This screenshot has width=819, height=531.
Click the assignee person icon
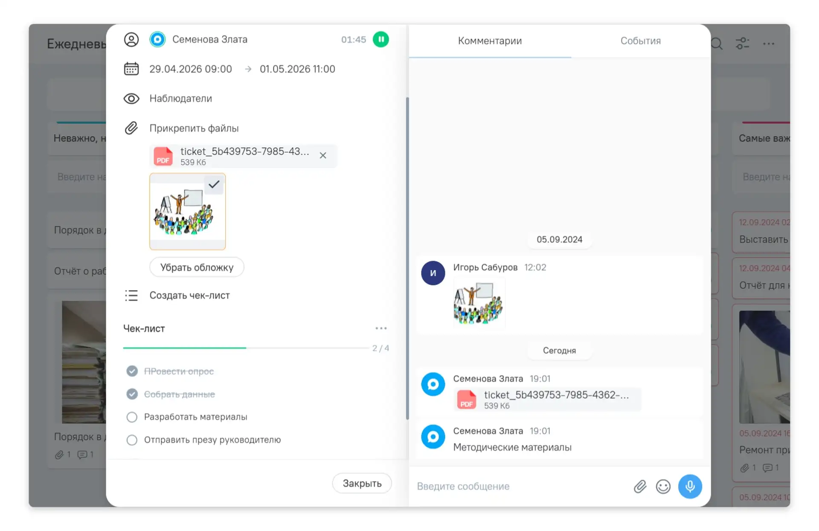tap(131, 39)
